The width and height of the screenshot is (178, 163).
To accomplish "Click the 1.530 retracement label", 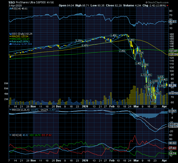I will [x=150, y=95].
